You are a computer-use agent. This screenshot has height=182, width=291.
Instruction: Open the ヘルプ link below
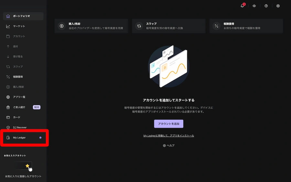(168, 145)
